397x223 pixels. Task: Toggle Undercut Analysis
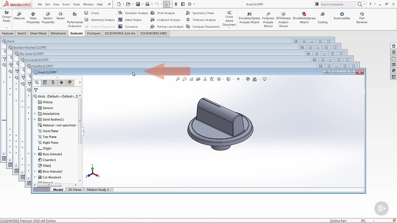pyautogui.click(x=165, y=20)
